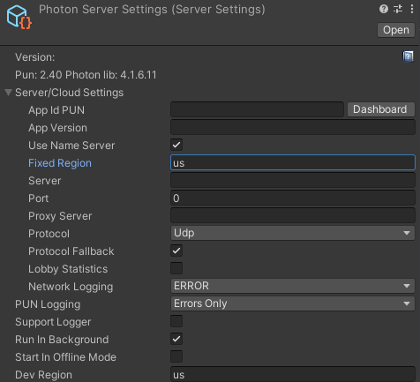Click the Protocol label

(x=49, y=234)
